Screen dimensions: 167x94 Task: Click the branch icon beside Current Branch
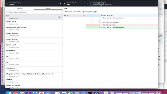tap(65, 4)
